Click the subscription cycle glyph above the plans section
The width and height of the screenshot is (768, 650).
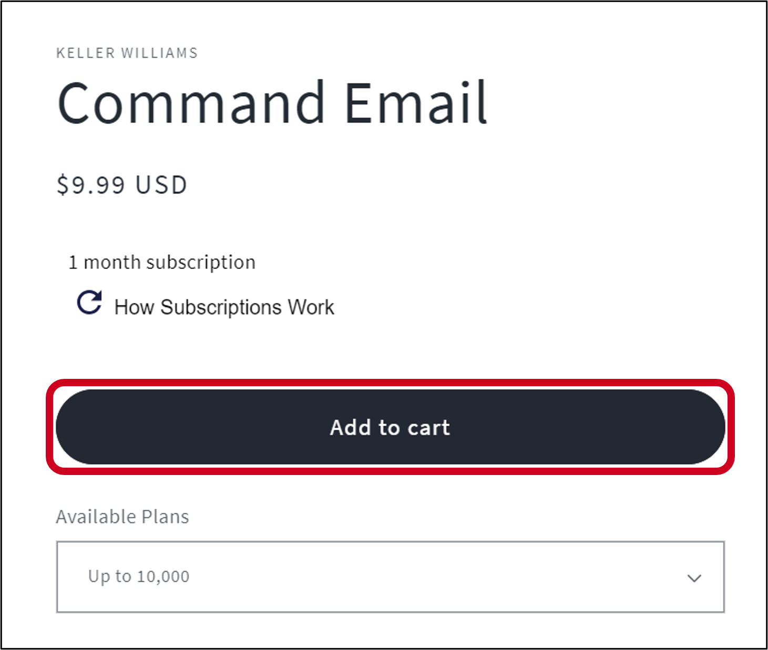[x=89, y=304]
